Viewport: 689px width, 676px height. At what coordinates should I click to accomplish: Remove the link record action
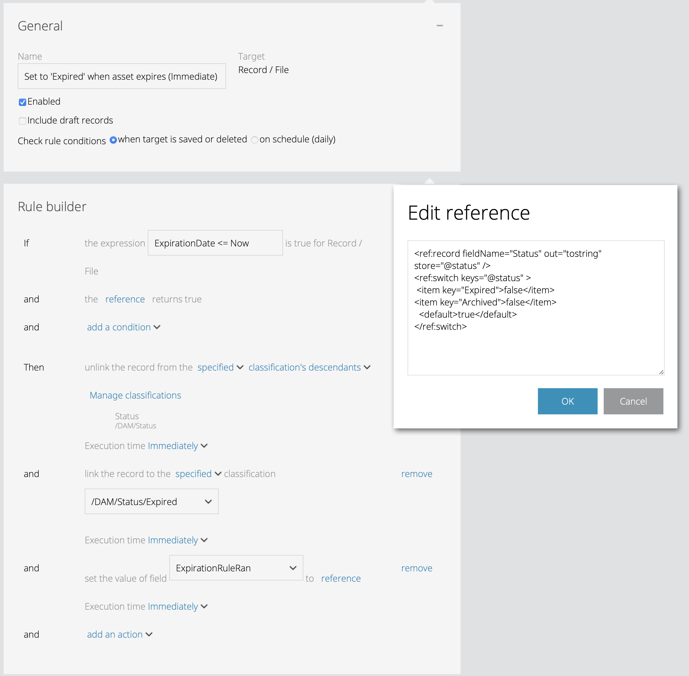(416, 474)
